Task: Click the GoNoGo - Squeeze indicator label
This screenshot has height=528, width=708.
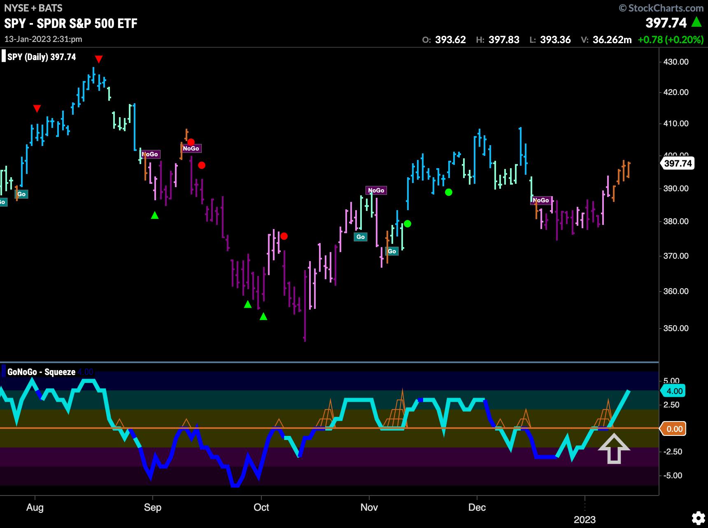Action: pos(42,372)
